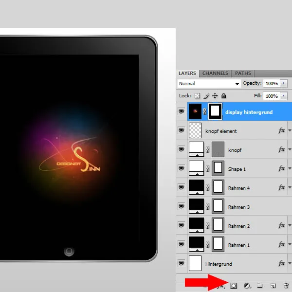The height and width of the screenshot is (292, 292).
Task: Expand effects arrow on Rahmen 1 layer
Action: [x=290, y=244]
